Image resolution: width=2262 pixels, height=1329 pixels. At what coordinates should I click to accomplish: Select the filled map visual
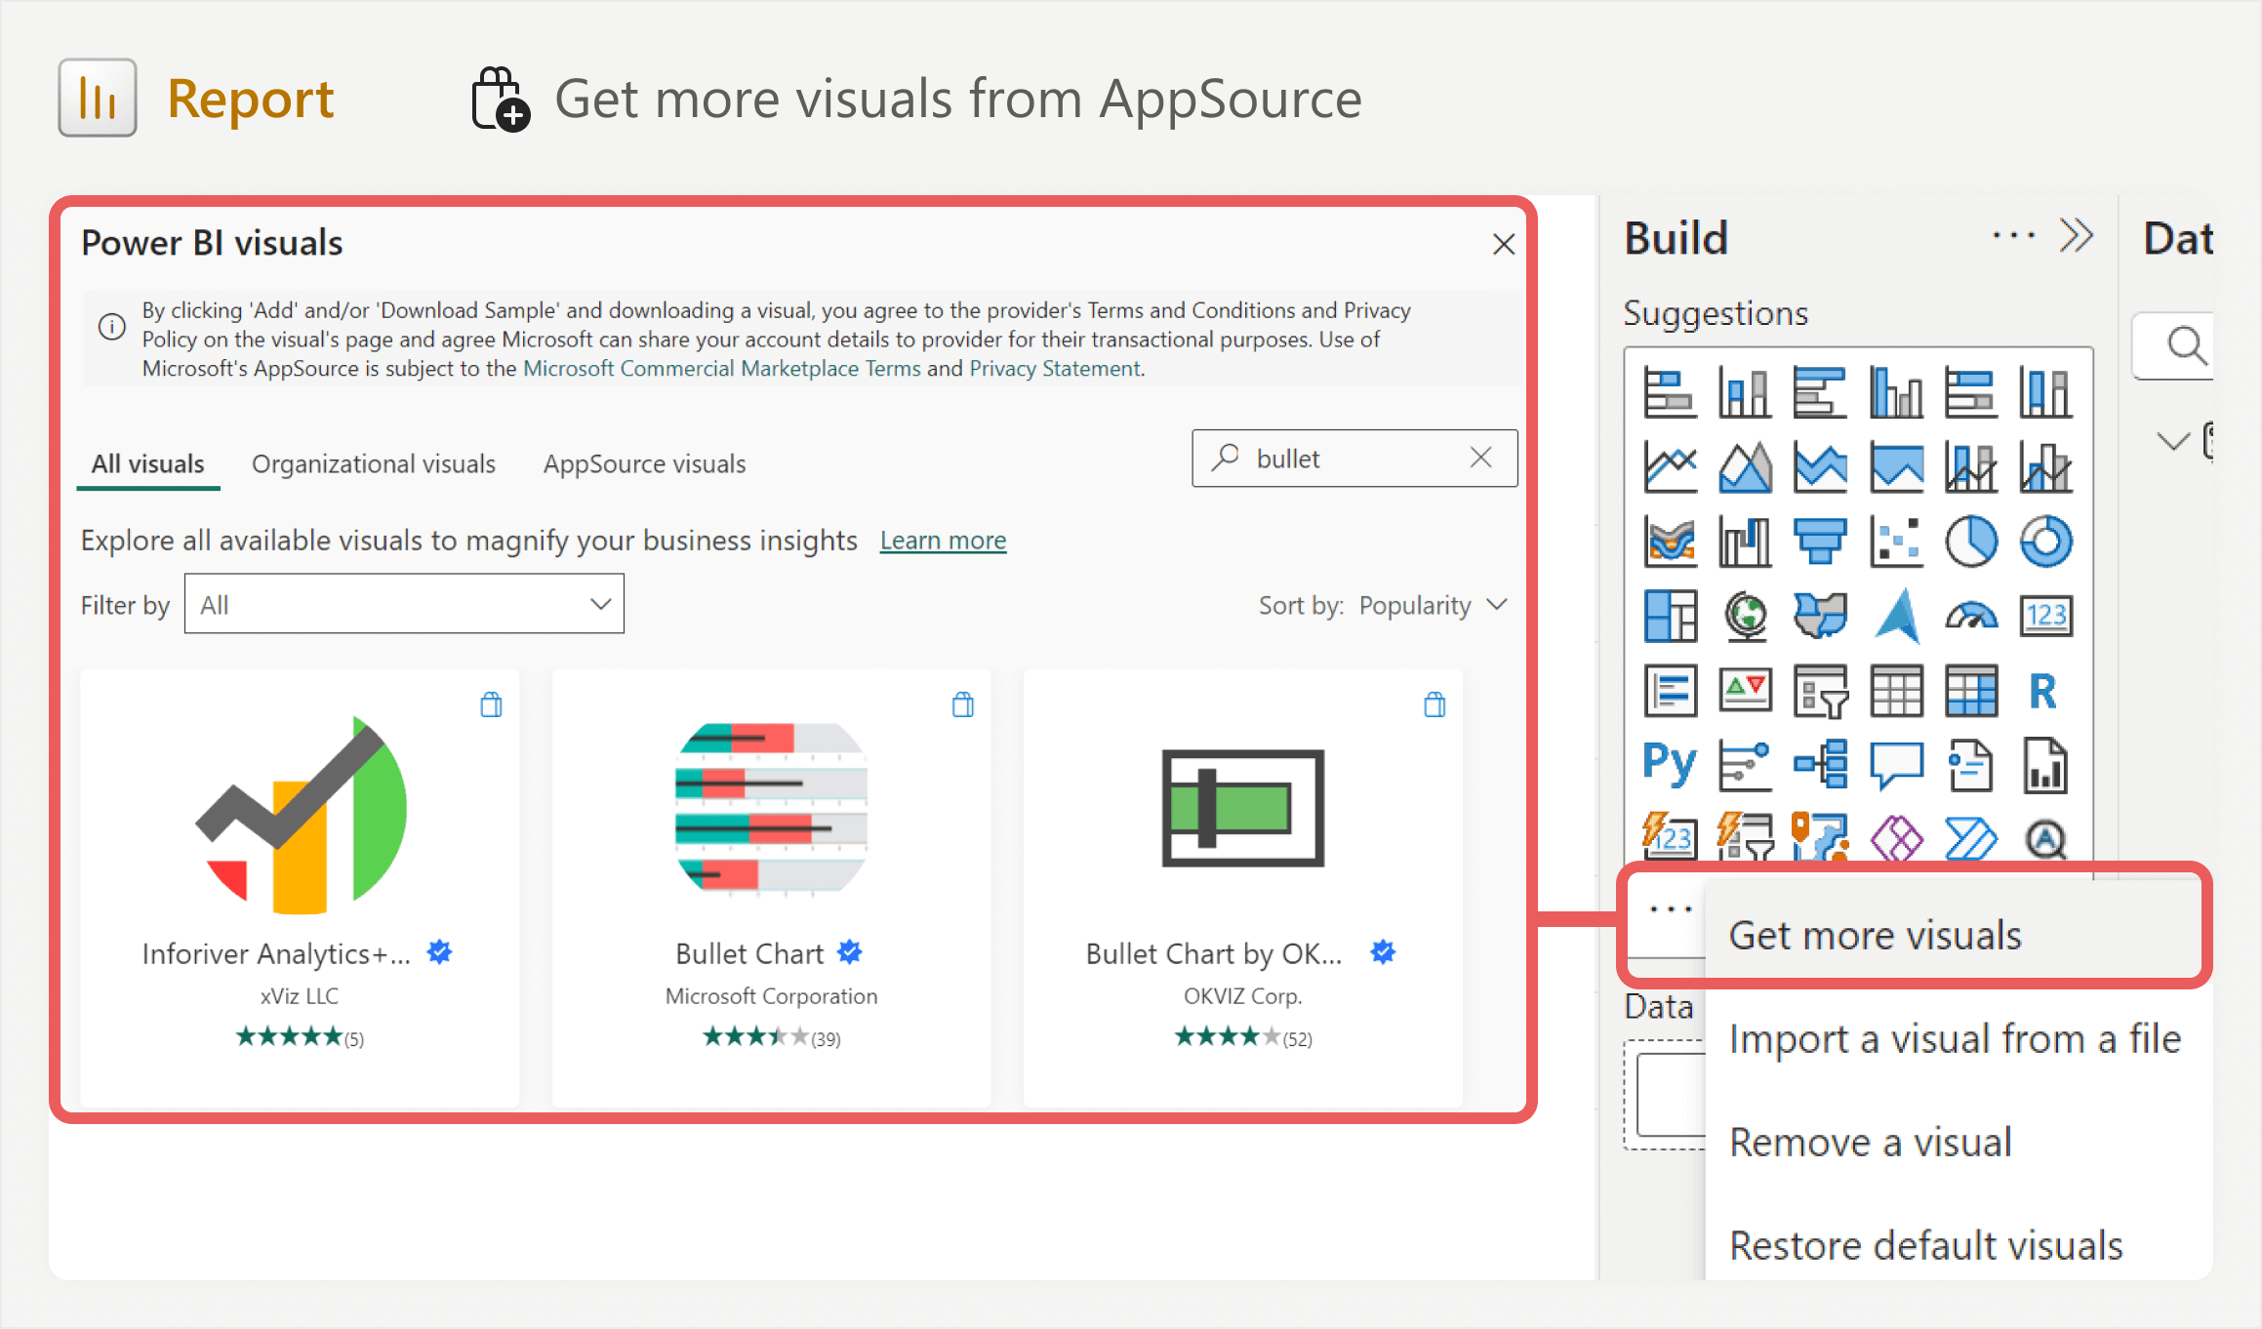pyautogui.click(x=1820, y=616)
